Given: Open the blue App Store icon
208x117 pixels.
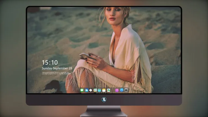Looking at the screenshot, I should 122,90.
